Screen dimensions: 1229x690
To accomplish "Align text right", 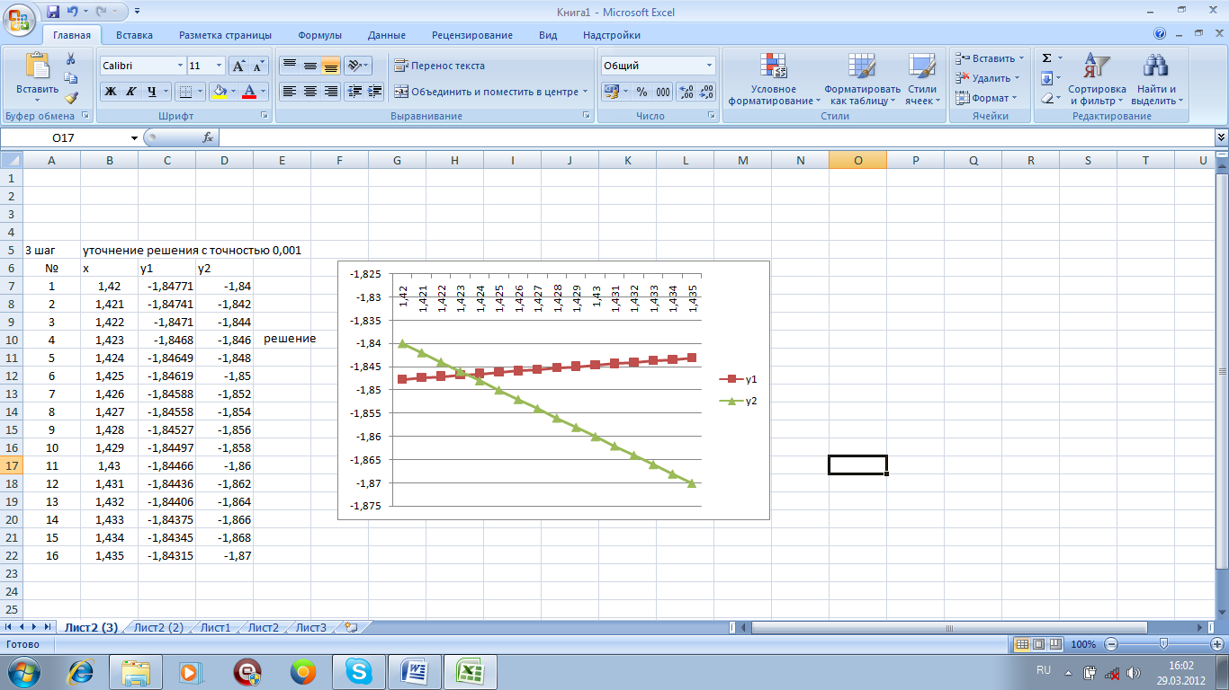I will coord(331,92).
